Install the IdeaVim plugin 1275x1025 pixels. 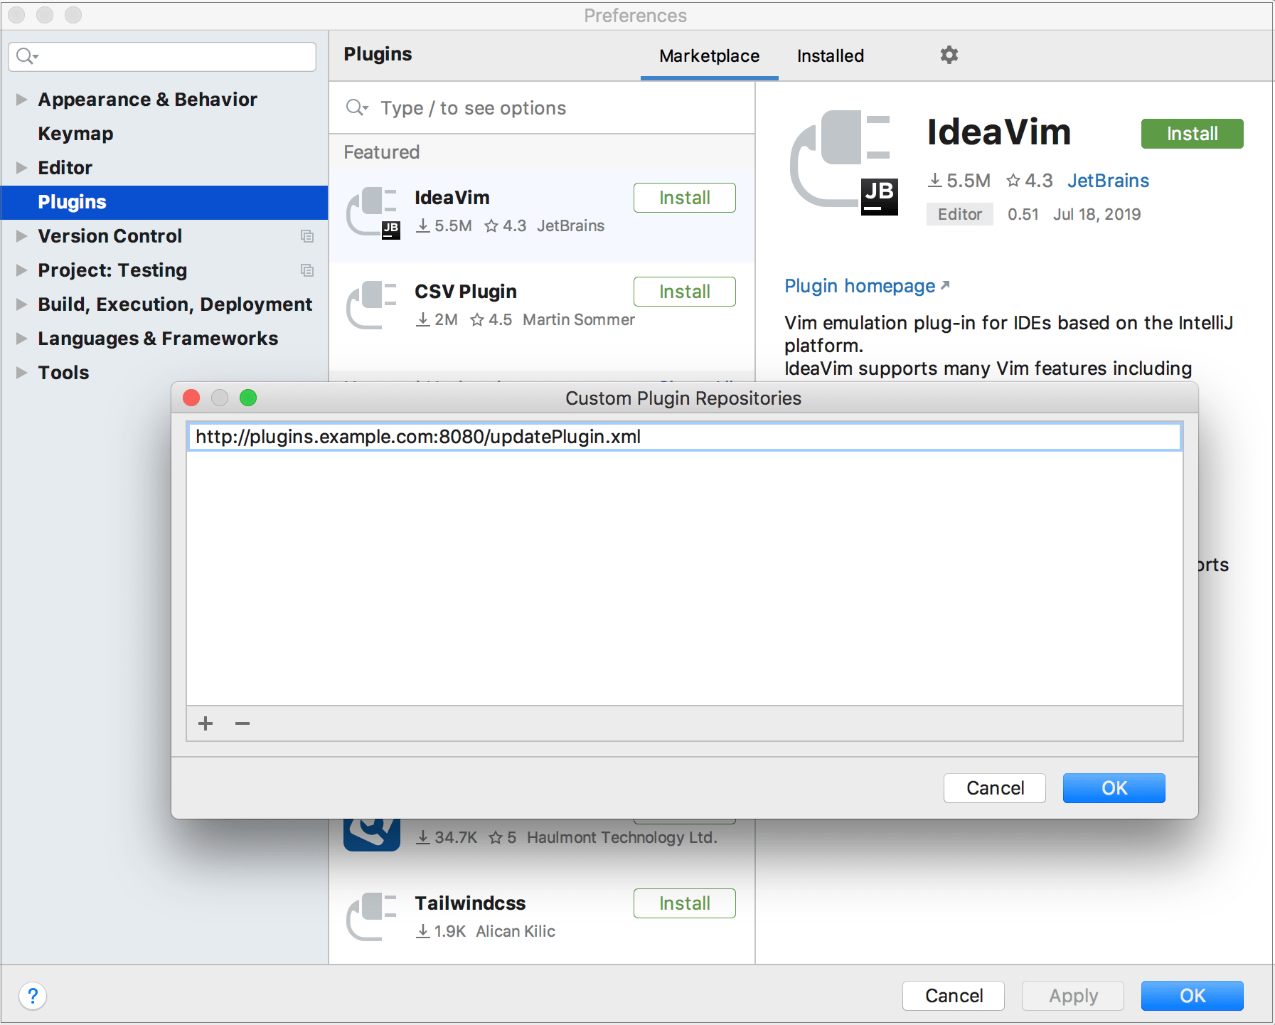click(1192, 133)
